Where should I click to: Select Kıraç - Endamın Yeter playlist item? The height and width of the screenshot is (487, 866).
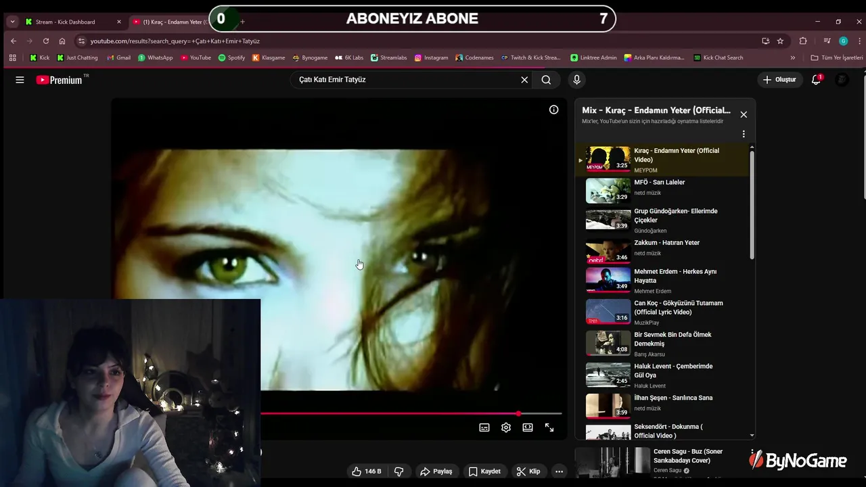pyautogui.click(x=663, y=160)
